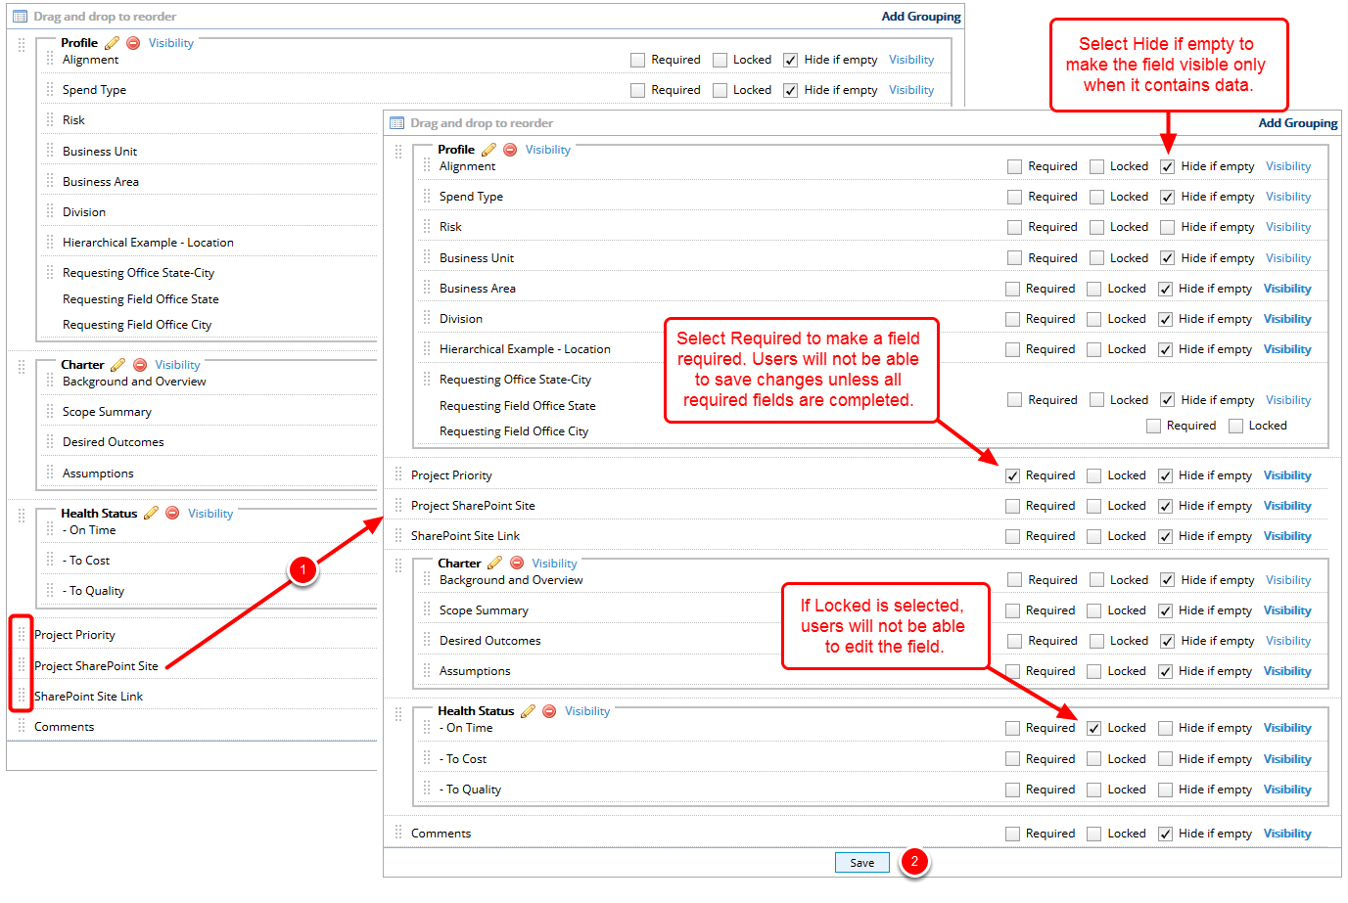1348x903 pixels.
Task: Select Requesting Office State-City in right panel
Action: click(x=515, y=380)
